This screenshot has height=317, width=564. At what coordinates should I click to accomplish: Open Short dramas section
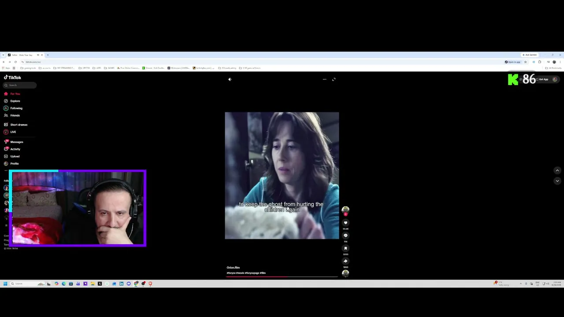pyautogui.click(x=19, y=125)
